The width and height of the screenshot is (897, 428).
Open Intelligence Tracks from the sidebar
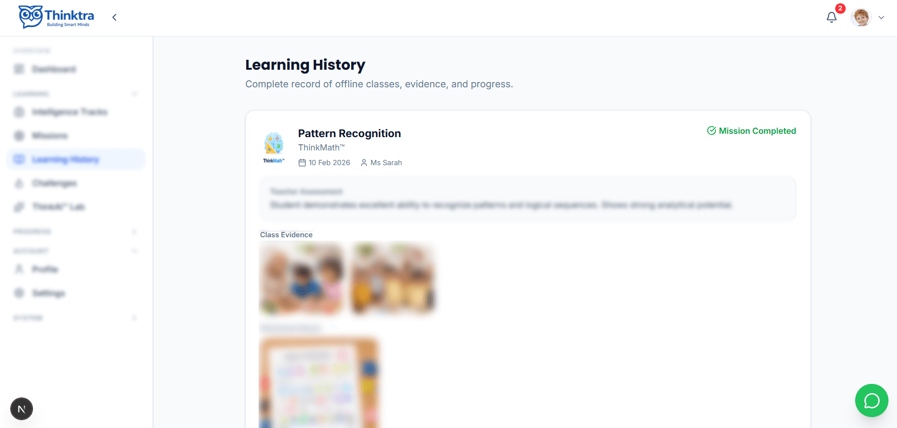tap(69, 112)
